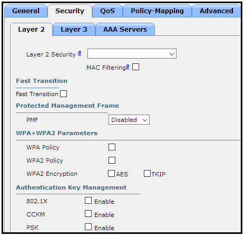Screen dimensions: 245x236
Task: Enable the MAC Filtering checkbox
Action: [136, 67]
